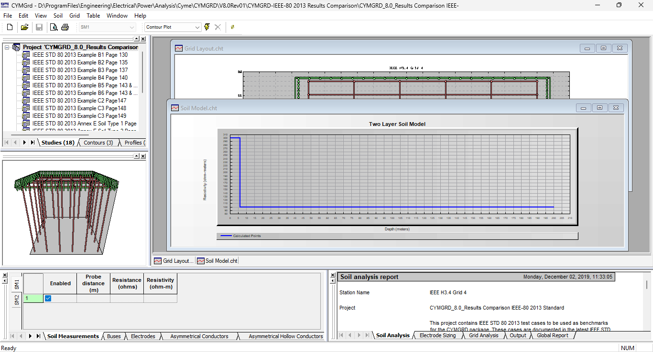
Task: Click the grey X cancel toolbar icon
Action: tap(218, 27)
